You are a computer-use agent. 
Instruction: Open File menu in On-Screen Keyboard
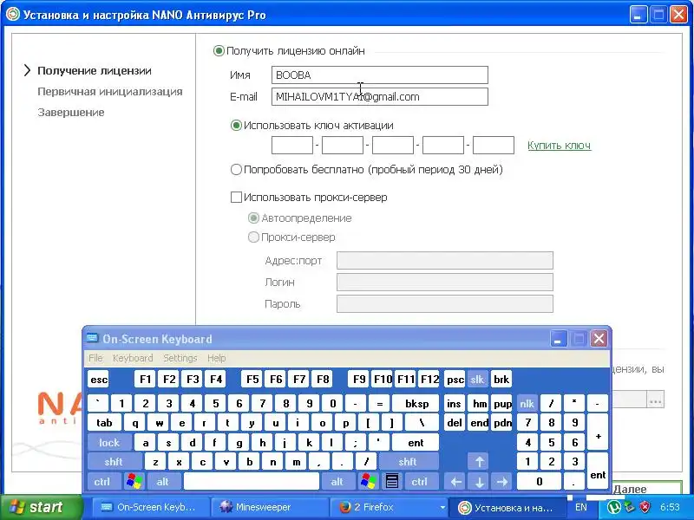[95, 358]
